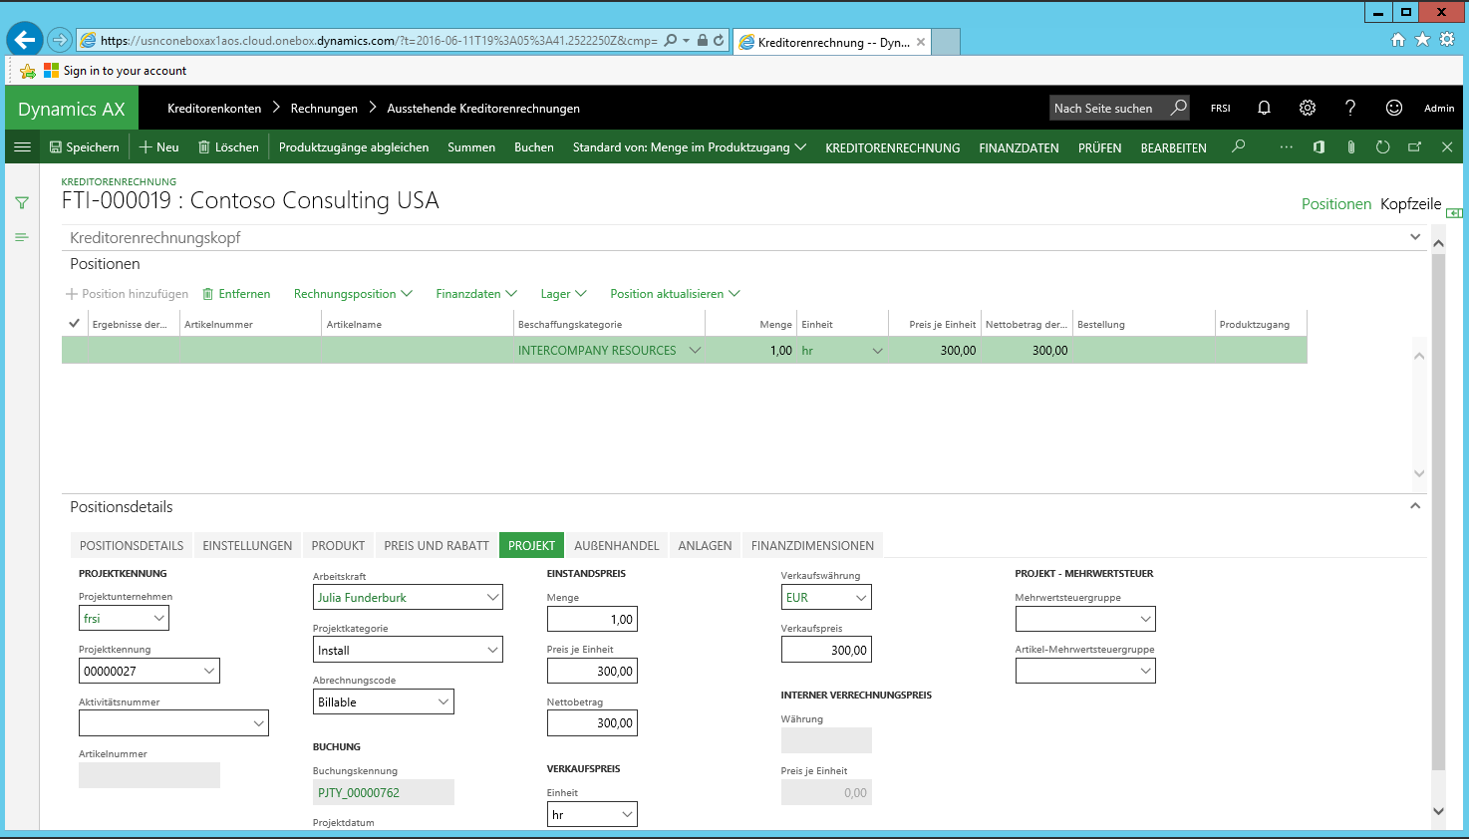Image resolution: width=1469 pixels, height=839 pixels.
Task: Open the paperclip attachments icon
Action: point(1350,147)
